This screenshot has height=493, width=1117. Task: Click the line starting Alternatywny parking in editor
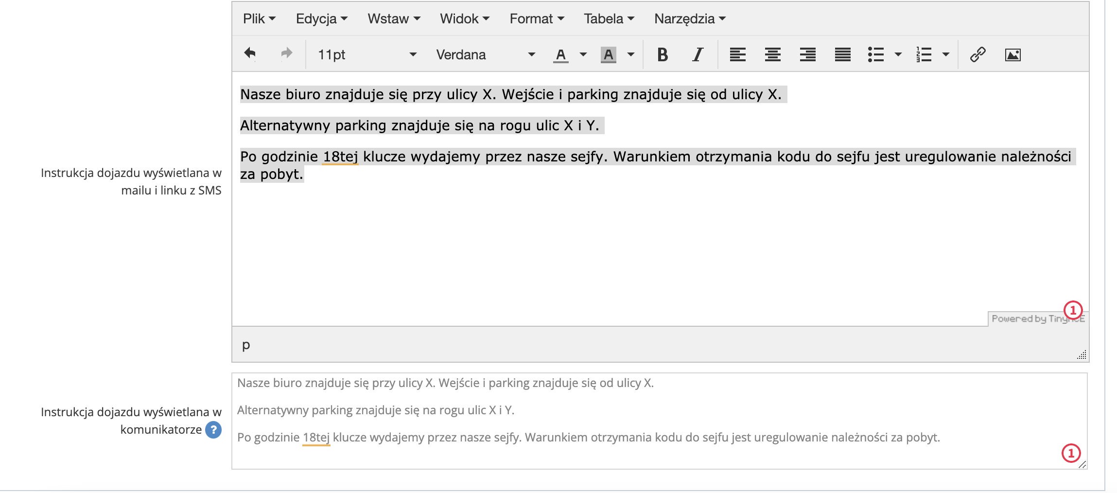point(419,125)
